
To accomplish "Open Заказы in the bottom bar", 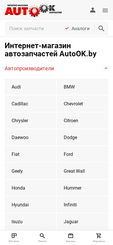I will [71, 238].
